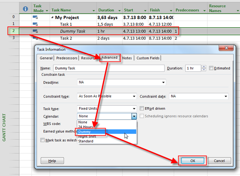This screenshot has width=240, height=176.
Task: Check Mark task as milestone
Action: 43,140
